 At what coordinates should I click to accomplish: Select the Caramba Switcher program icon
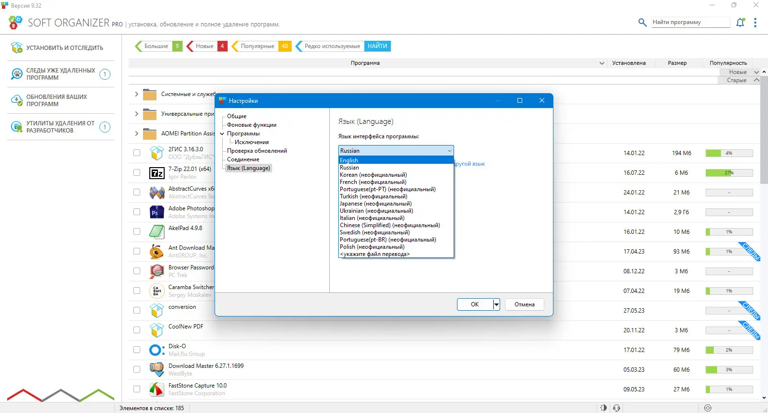[157, 291]
